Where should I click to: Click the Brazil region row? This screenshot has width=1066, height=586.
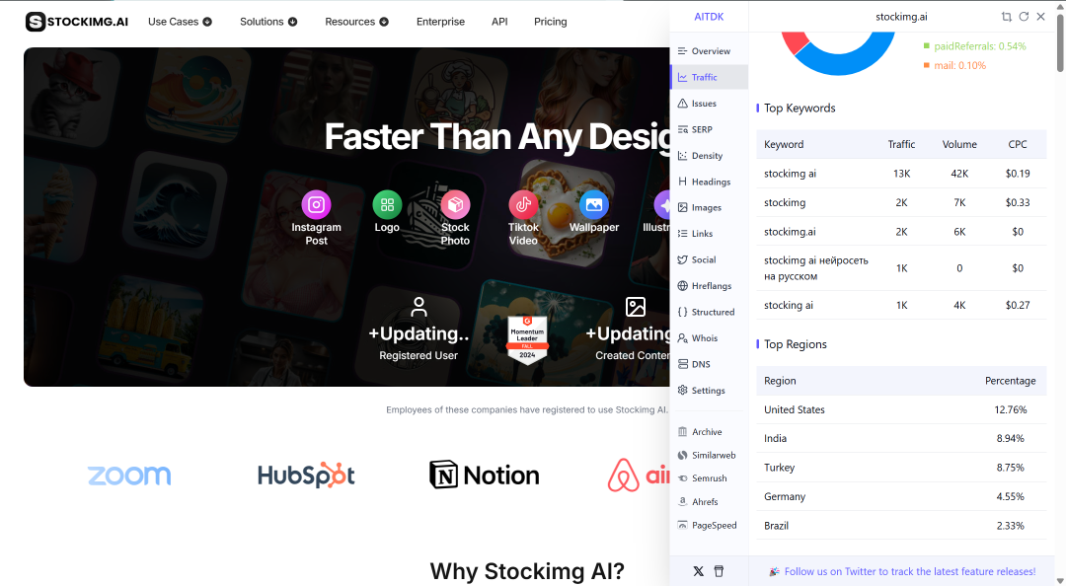pyautogui.click(x=901, y=526)
